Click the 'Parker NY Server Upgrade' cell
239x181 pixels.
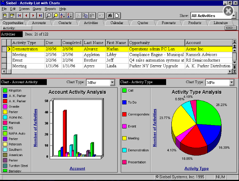click(156, 66)
